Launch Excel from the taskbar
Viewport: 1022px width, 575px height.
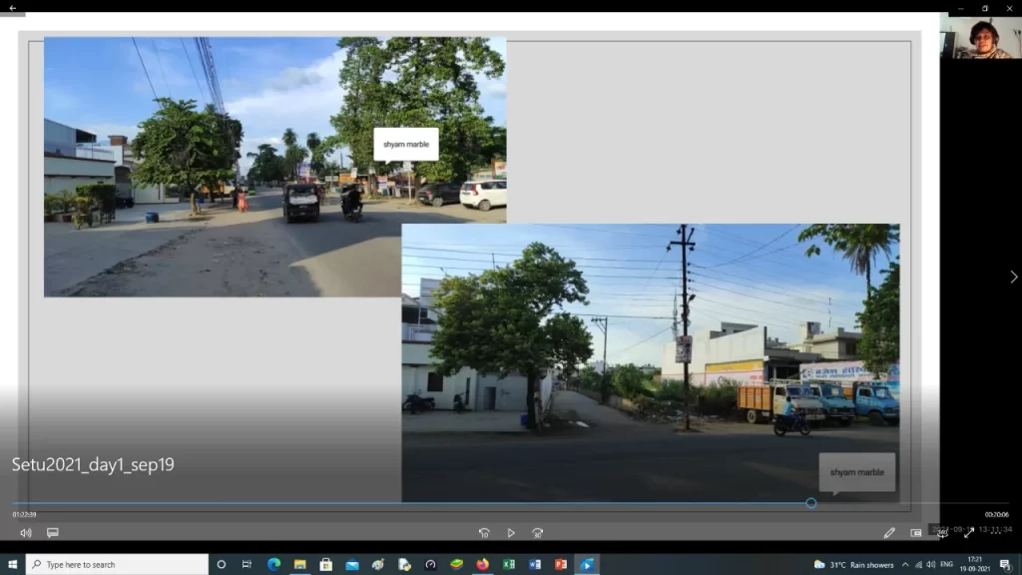[x=509, y=565]
